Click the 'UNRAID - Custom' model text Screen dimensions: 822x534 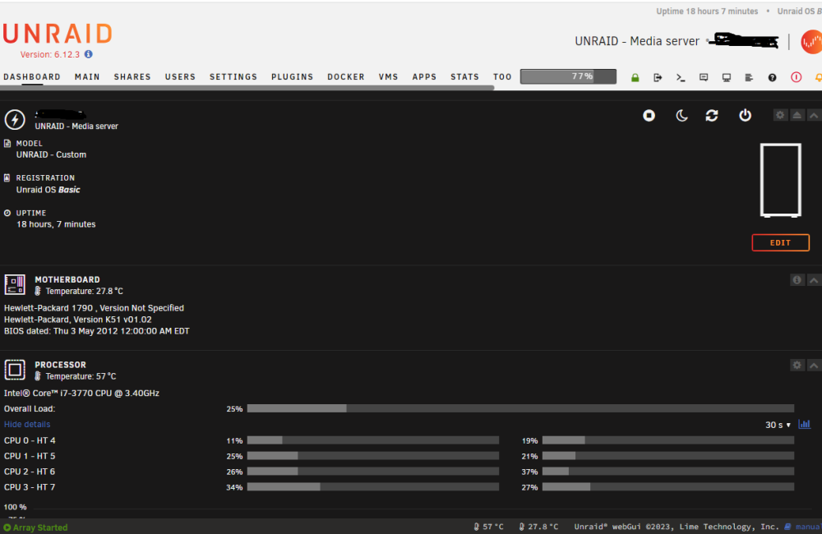(51, 154)
